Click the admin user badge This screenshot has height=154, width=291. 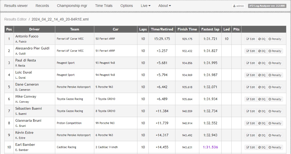click(x=239, y=6)
